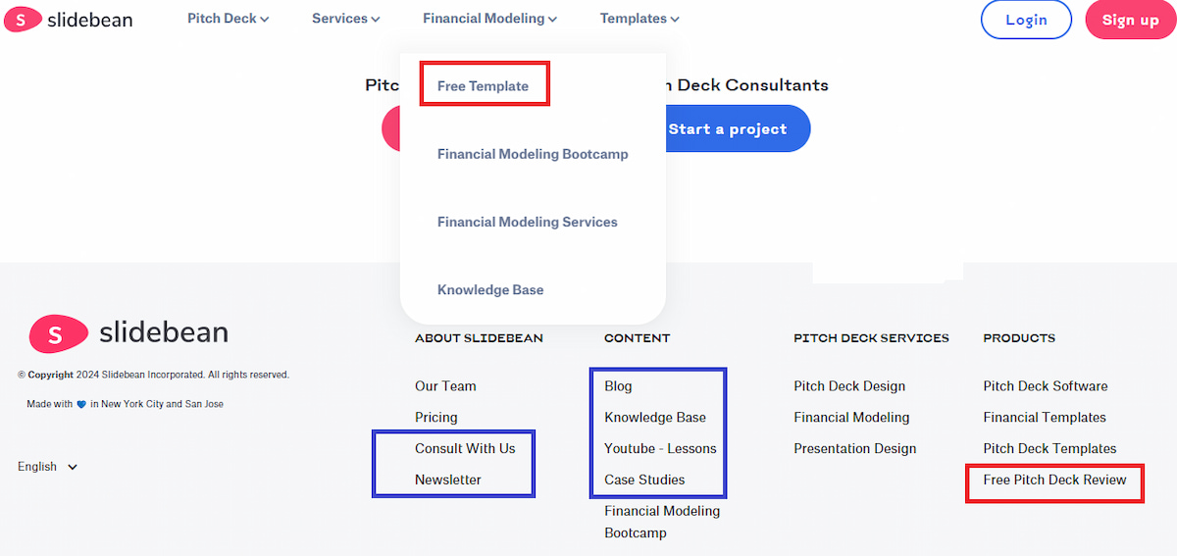This screenshot has width=1177, height=556.
Task: Click the blue heart icon in footer
Action: tap(81, 404)
